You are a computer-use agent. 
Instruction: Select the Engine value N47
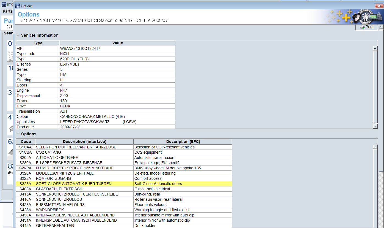tap(63, 90)
